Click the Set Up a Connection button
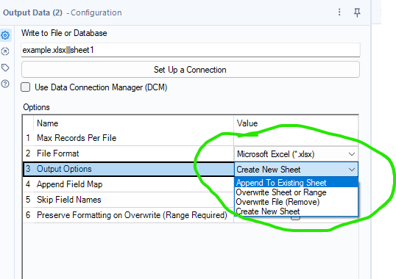396x279 pixels. coord(191,70)
